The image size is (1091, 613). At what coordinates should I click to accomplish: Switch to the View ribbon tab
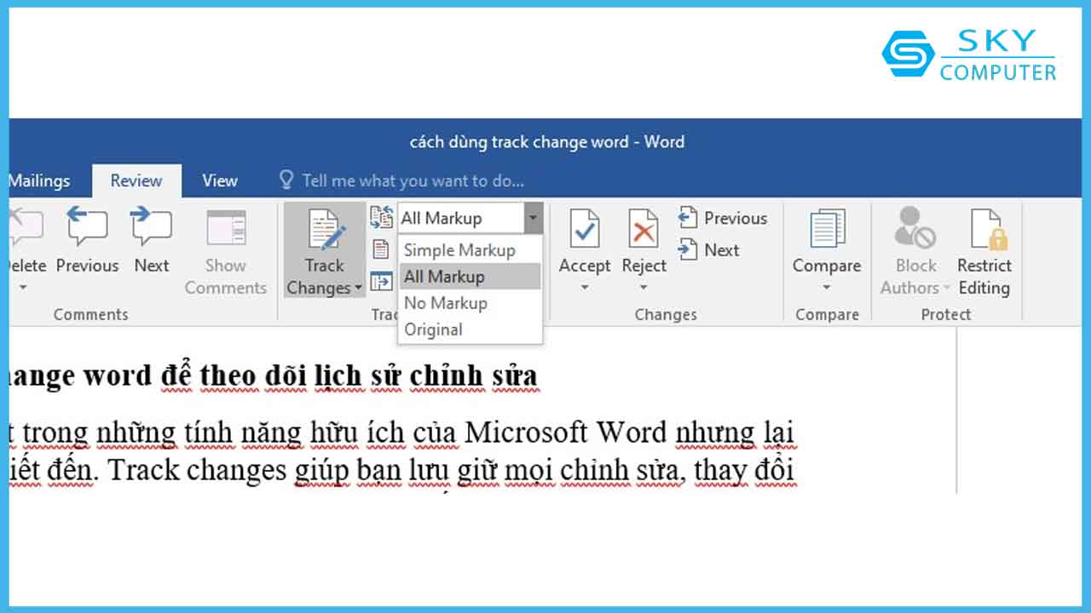tap(219, 180)
